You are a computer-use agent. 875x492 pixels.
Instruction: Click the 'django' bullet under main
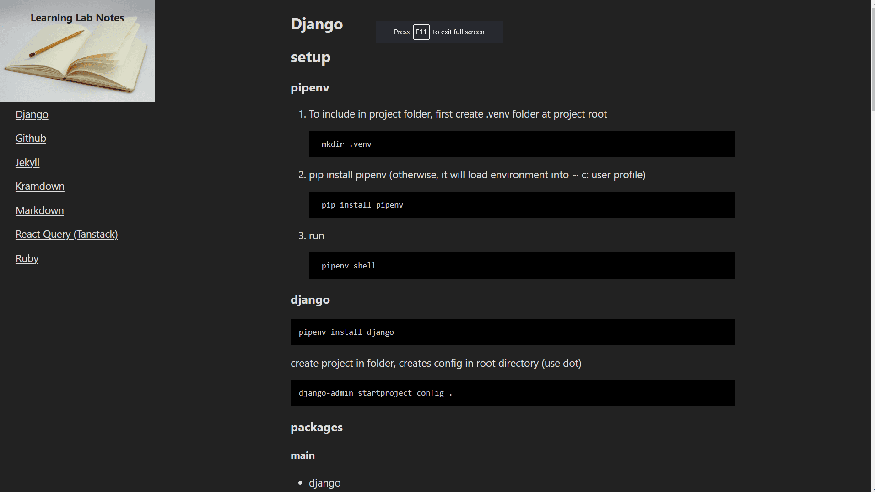point(324,483)
